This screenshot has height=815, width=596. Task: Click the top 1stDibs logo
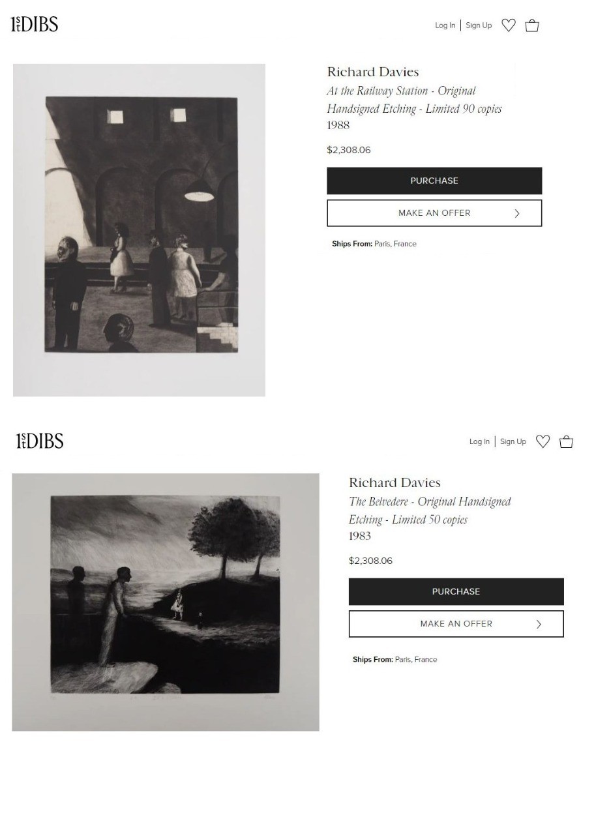point(35,25)
